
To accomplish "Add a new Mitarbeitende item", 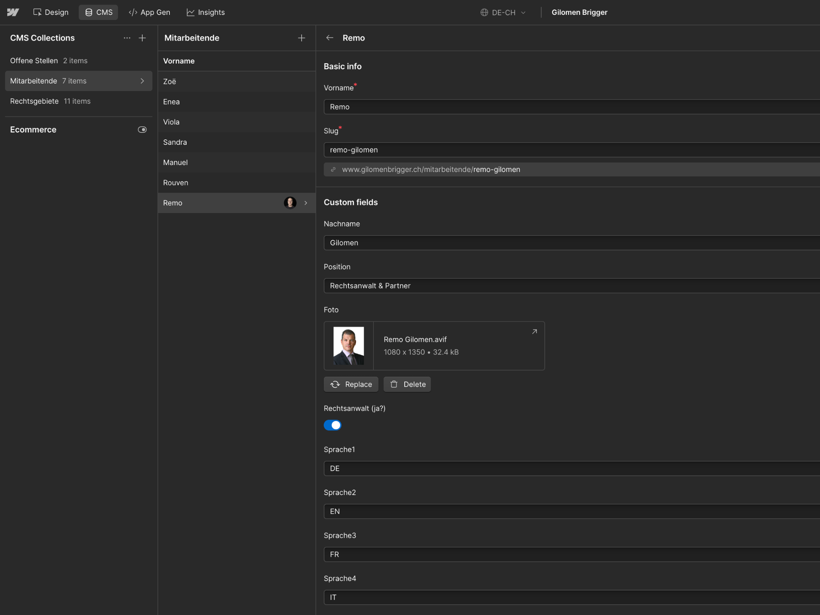I will point(301,38).
